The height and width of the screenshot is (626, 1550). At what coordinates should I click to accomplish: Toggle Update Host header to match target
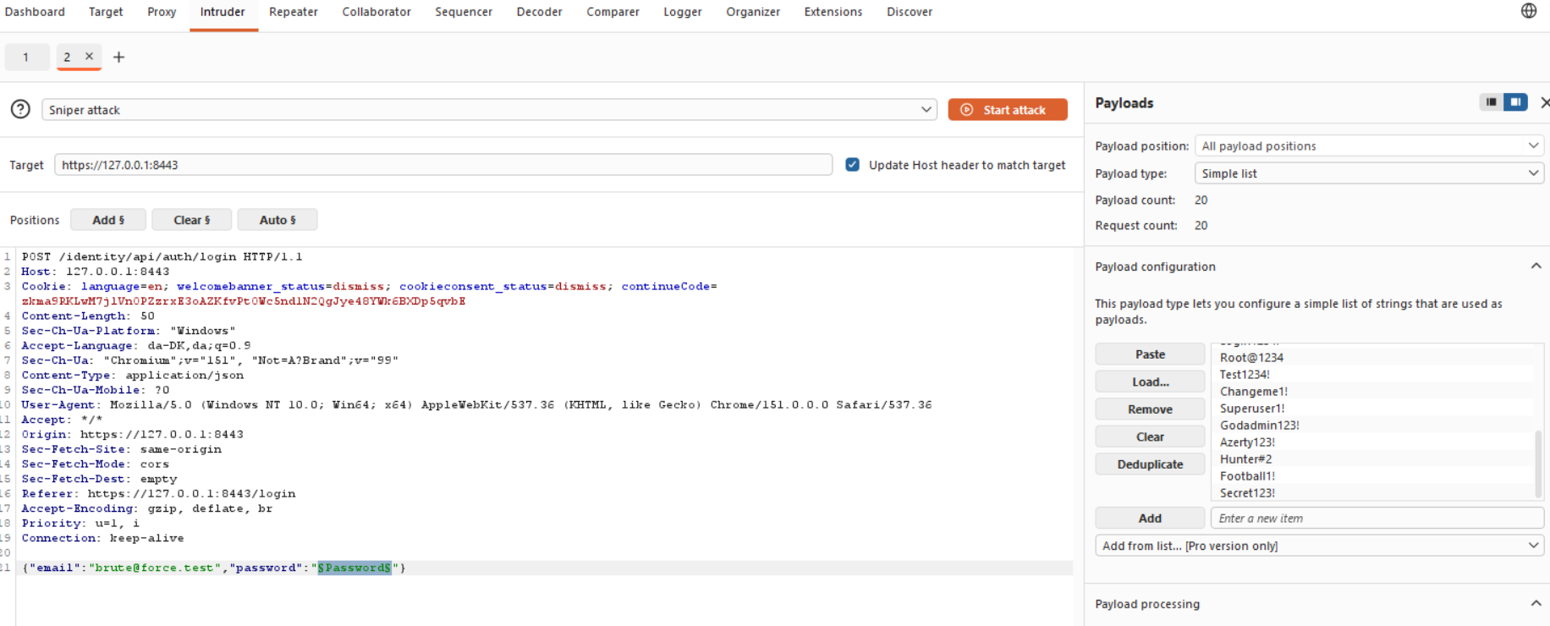[853, 165]
